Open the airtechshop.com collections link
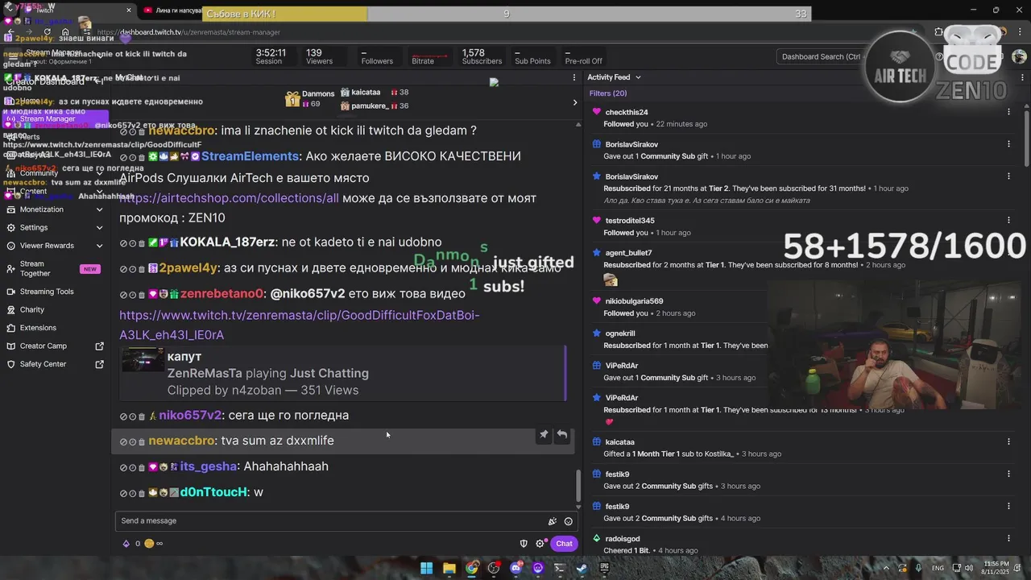Image resolution: width=1031 pixels, height=580 pixels. [x=230, y=198]
